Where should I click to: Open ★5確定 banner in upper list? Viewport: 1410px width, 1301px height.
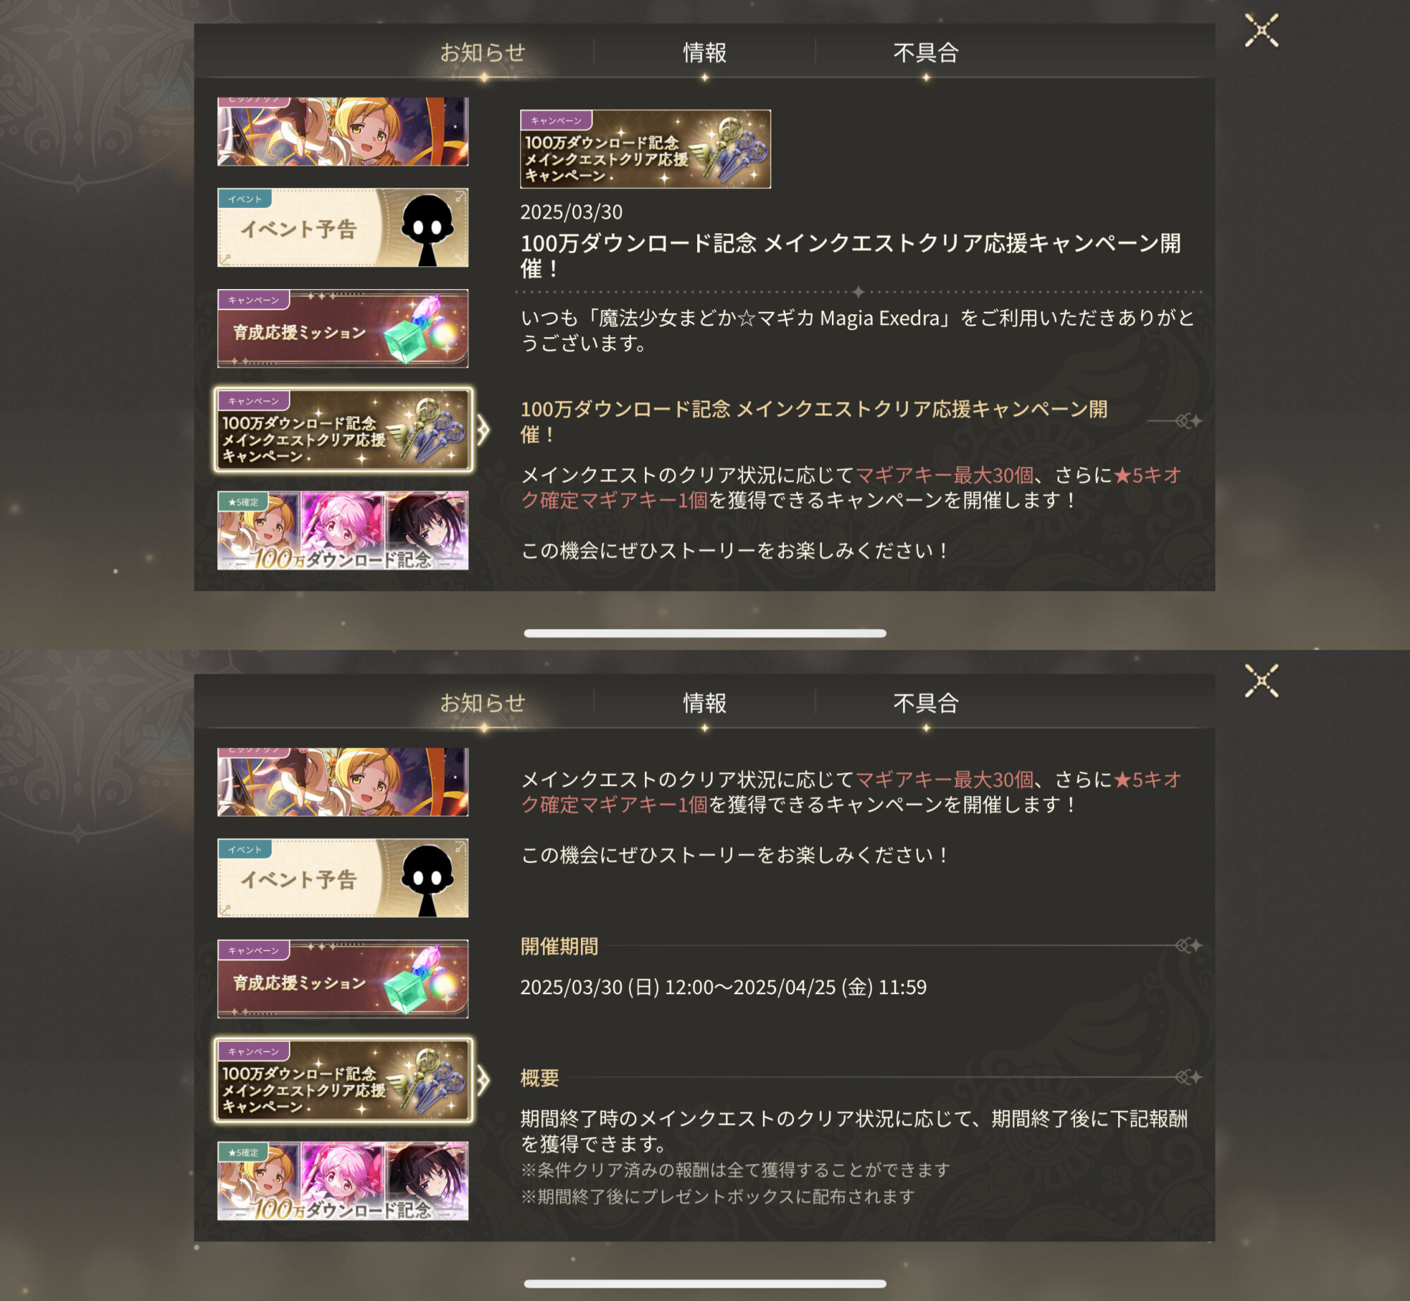[343, 530]
